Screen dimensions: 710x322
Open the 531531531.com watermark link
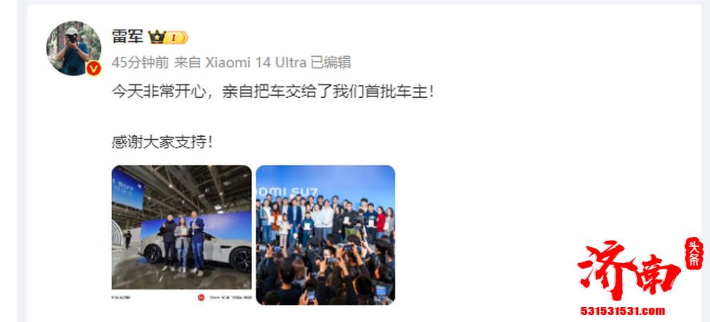coord(623,311)
